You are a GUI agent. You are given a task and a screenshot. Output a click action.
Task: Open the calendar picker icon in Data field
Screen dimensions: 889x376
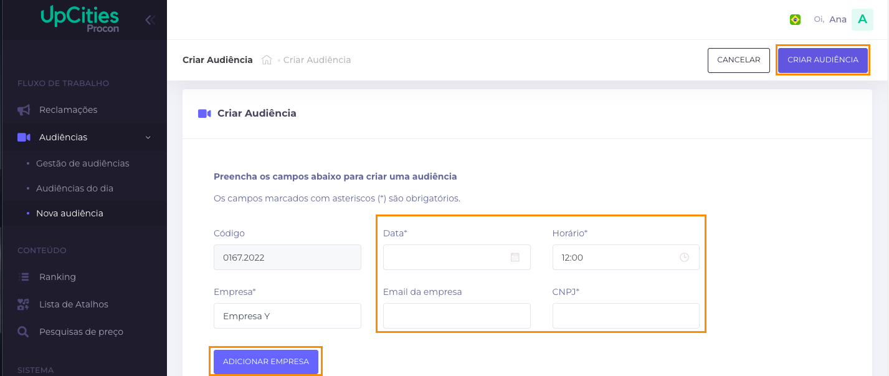[515, 257]
